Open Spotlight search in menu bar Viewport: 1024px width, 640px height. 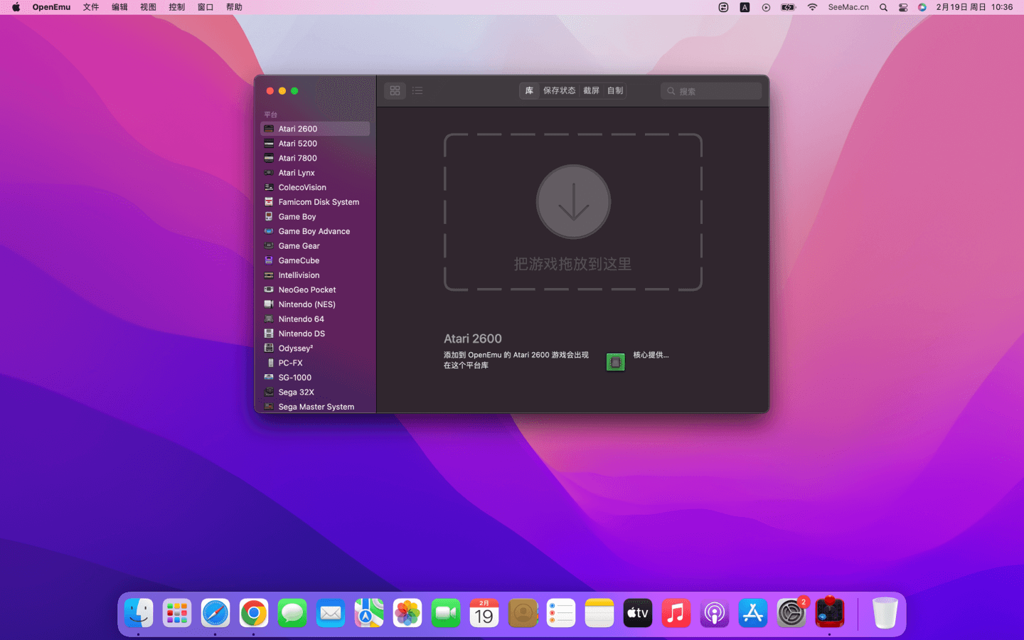883,7
